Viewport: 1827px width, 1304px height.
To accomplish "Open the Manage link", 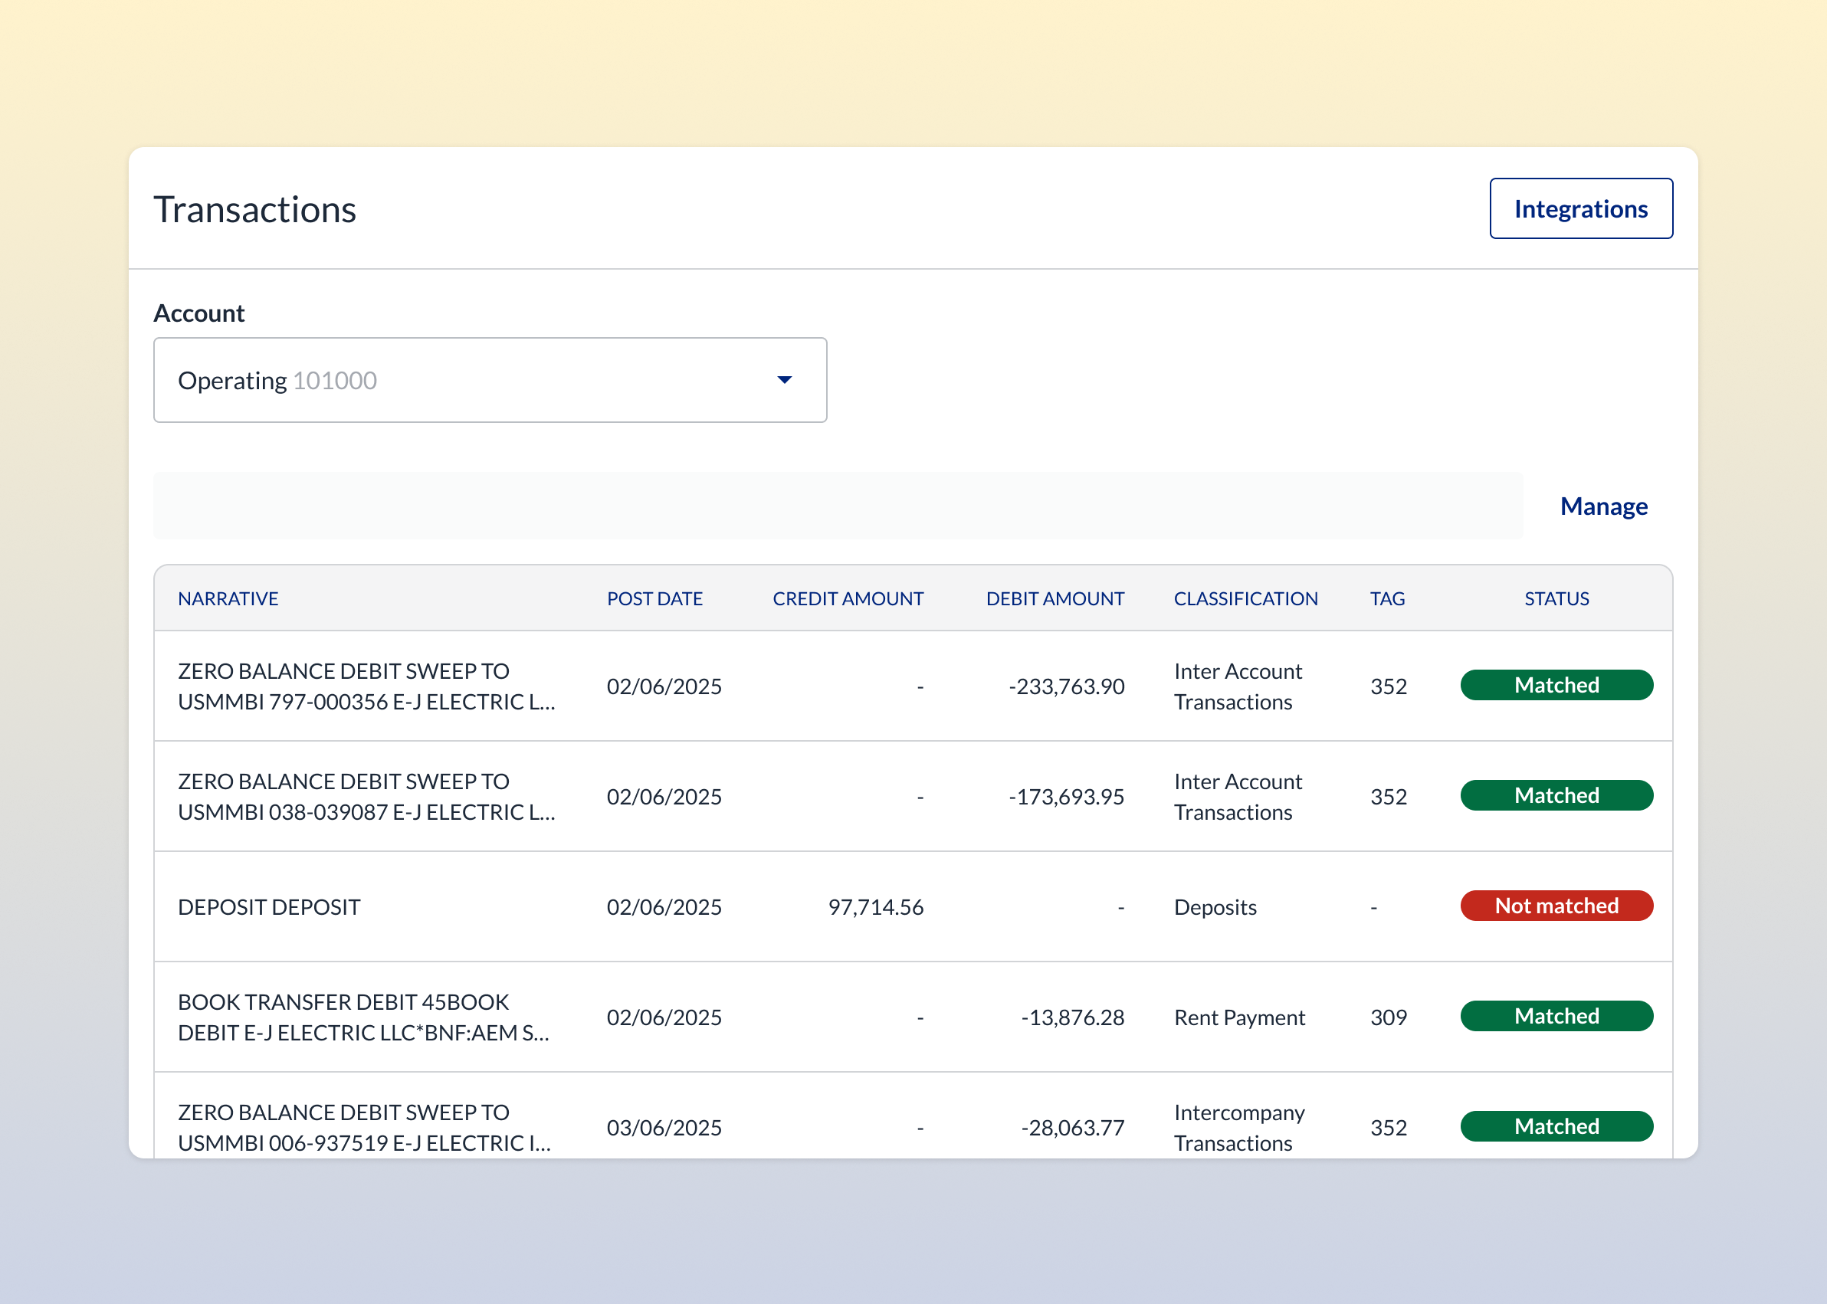I will coord(1603,506).
